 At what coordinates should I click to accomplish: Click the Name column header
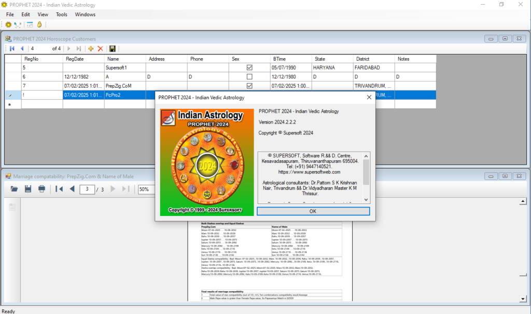pyautogui.click(x=125, y=59)
